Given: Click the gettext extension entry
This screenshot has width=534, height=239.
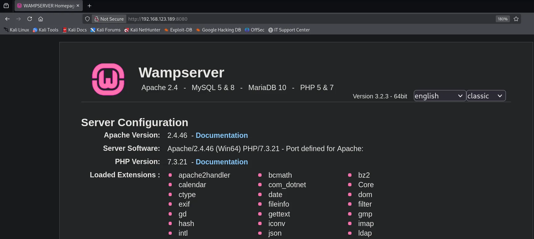Looking at the screenshot, I should coord(279,214).
